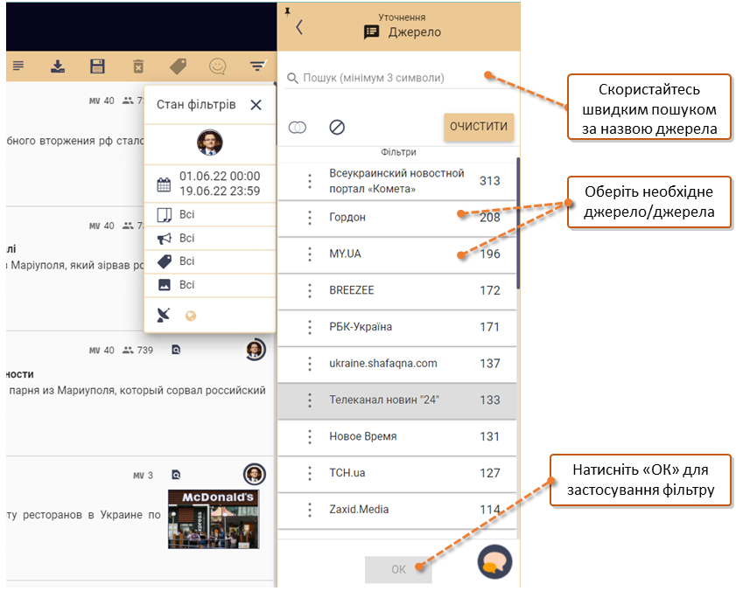Click the tag icon in the toolbar
Image resolution: width=736 pixels, height=591 pixels.
178,66
